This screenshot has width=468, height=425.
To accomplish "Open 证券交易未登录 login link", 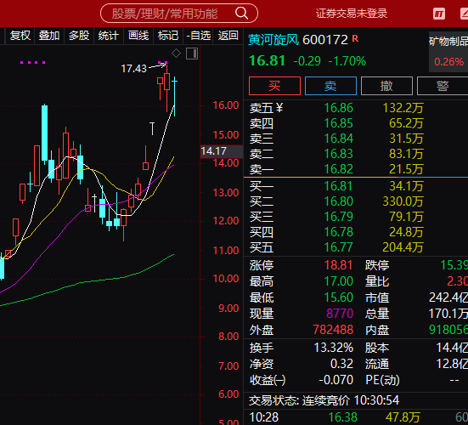I will 352,14.
